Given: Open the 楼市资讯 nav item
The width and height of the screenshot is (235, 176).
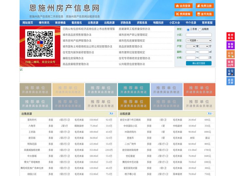Looking at the screenshot, I should point(44,23).
